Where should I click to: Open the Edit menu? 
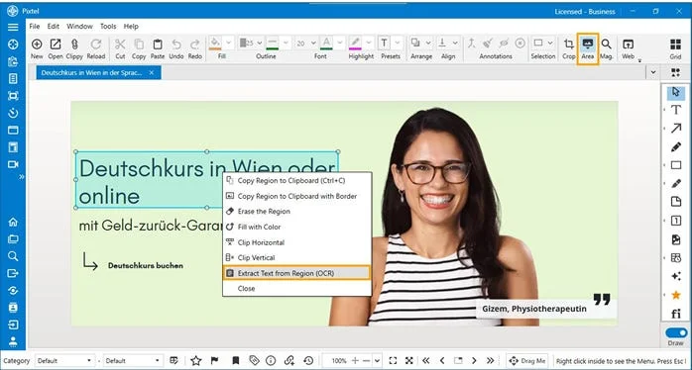coord(54,27)
